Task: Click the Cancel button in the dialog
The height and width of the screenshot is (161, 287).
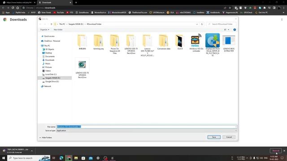Action: 229,137
